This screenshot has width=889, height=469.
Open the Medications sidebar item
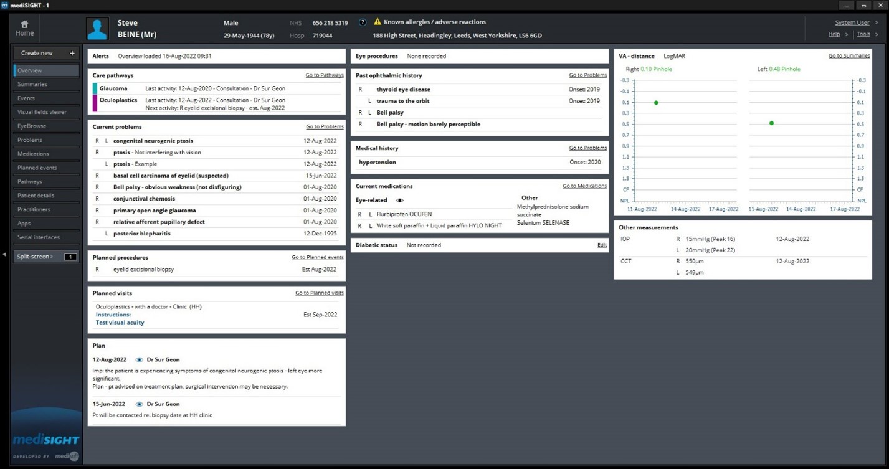tap(34, 154)
